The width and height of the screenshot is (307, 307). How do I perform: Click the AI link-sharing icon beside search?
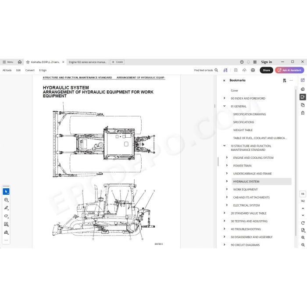(x=225, y=70)
